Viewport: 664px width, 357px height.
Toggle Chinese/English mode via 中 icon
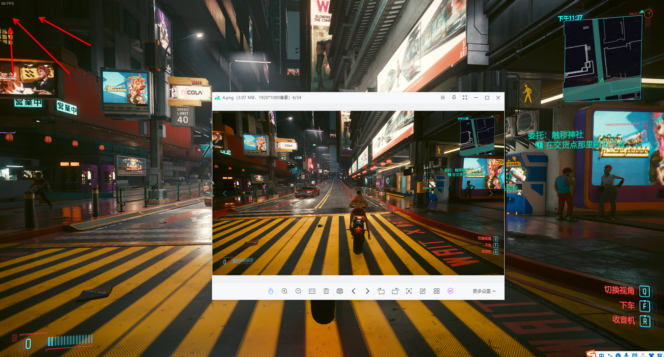[602, 355]
